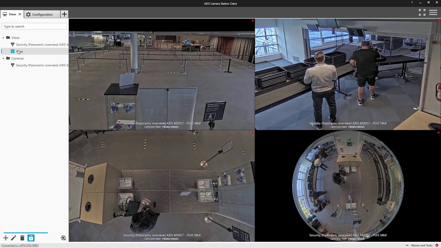Select the Security camera under Views
Image resolution: width=441 pixels, height=248 pixels.
coord(42,44)
